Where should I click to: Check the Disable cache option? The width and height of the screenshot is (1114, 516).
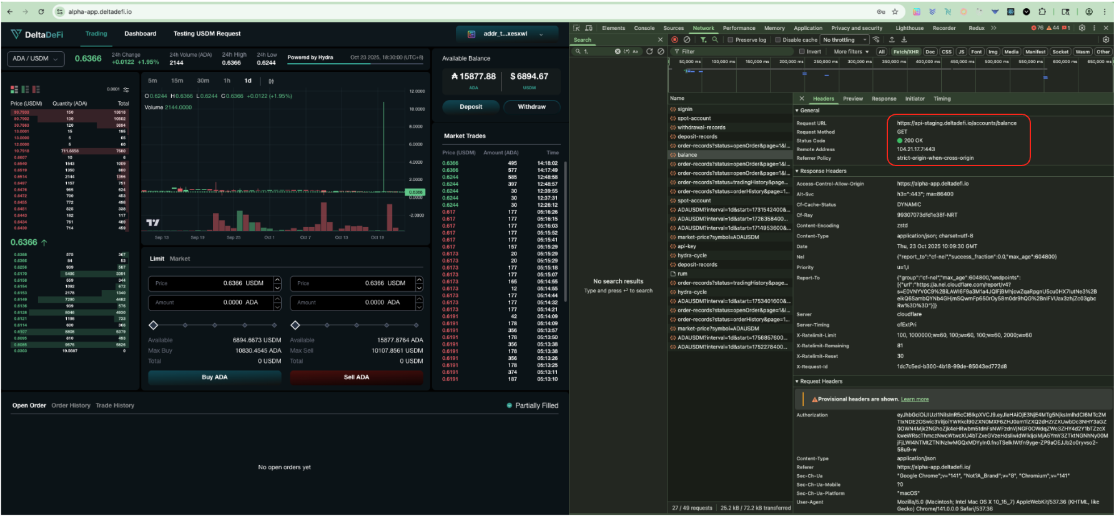[x=777, y=40]
